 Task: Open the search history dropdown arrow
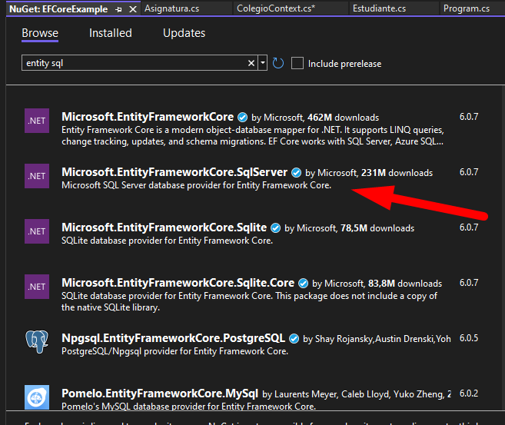tap(263, 63)
